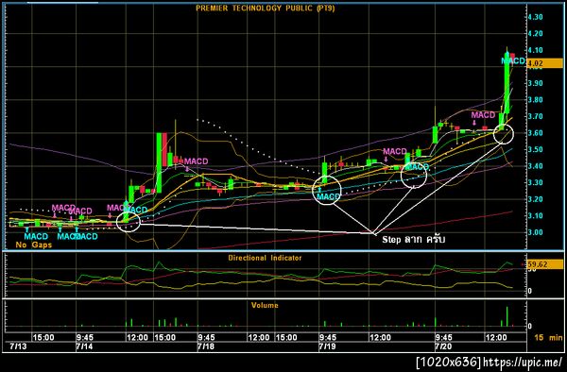Viewport: 567px width, 372px height.
Task: Click the tall green 7/20 volume bar
Action: [507, 316]
